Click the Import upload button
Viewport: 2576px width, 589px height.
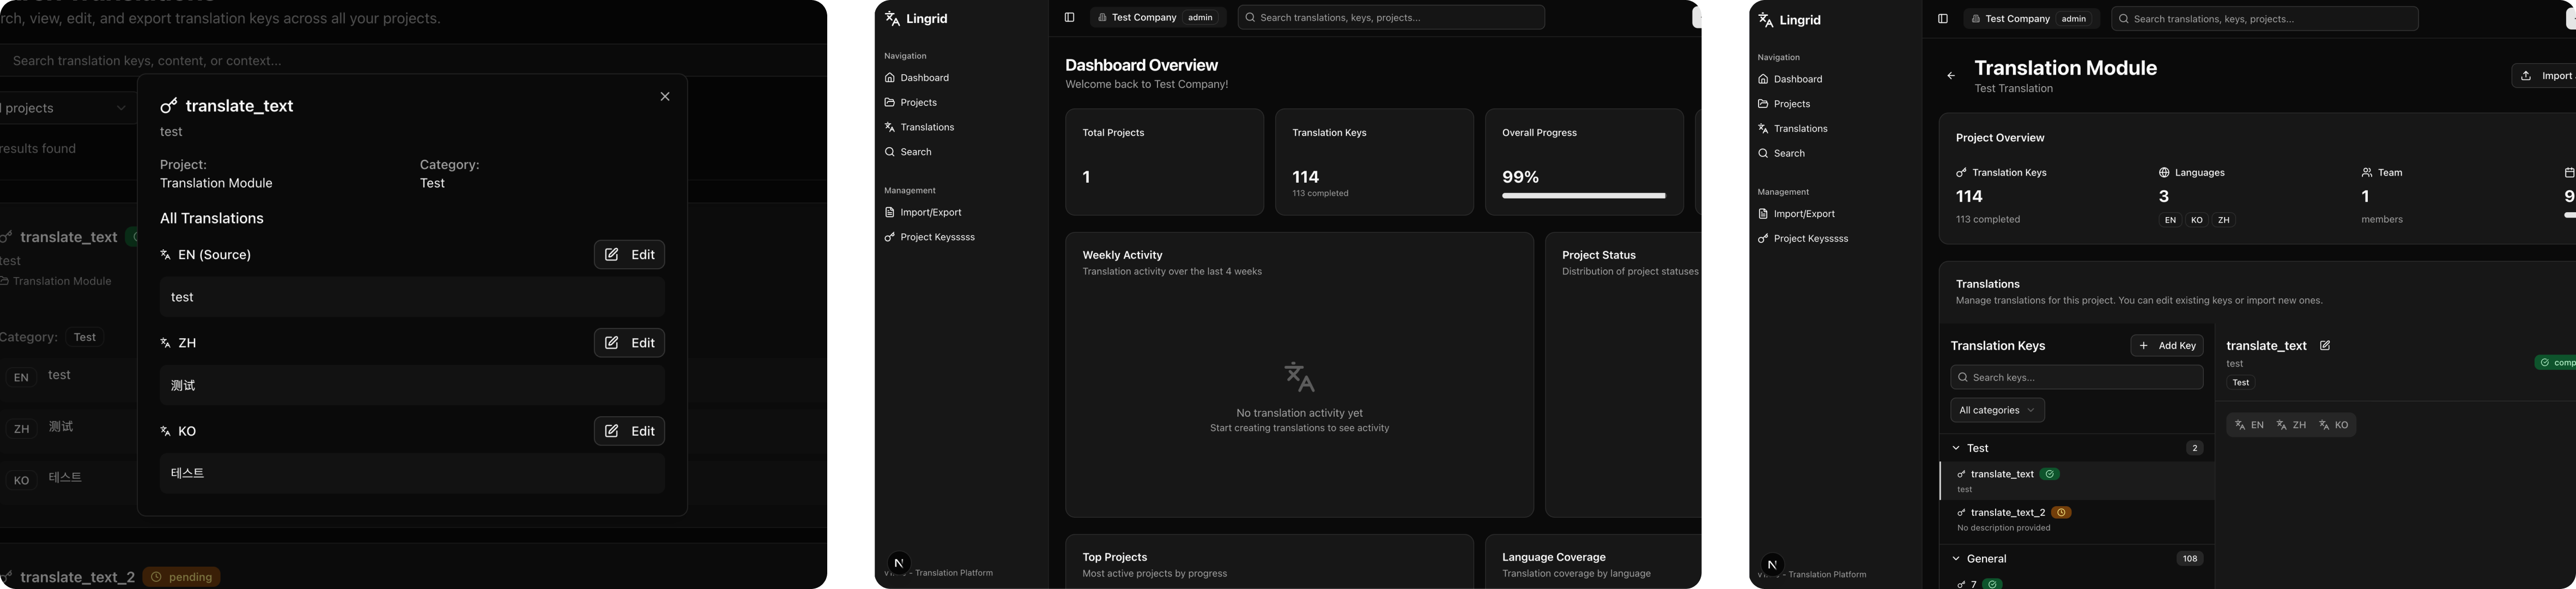coord(2544,76)
